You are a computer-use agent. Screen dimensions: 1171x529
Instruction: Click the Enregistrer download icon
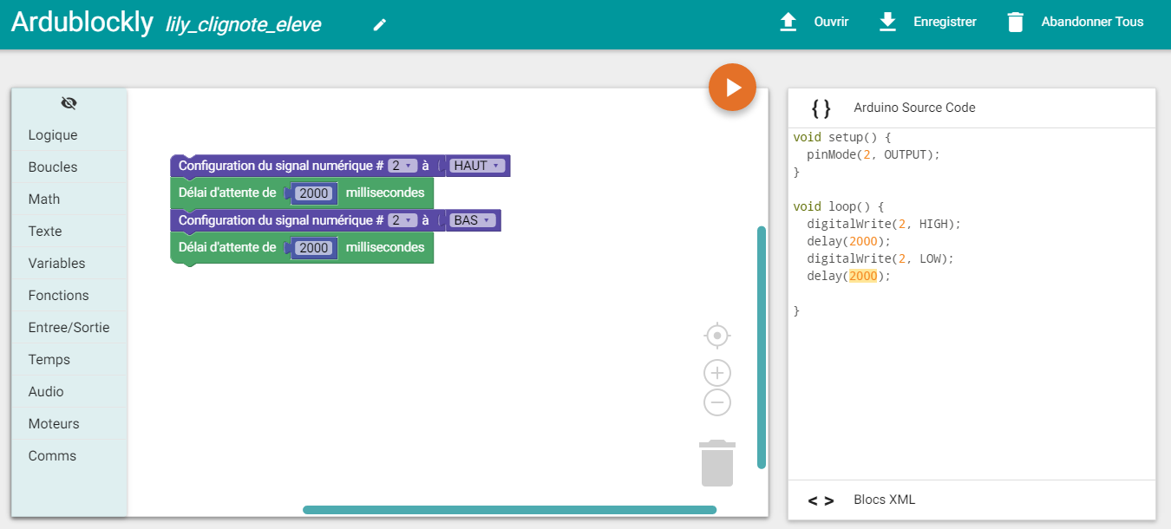tap(887, 23)
